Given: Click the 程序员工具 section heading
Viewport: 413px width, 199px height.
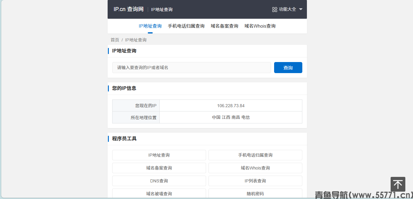Looking at the screenshot, I should click(x=124, y=139).
